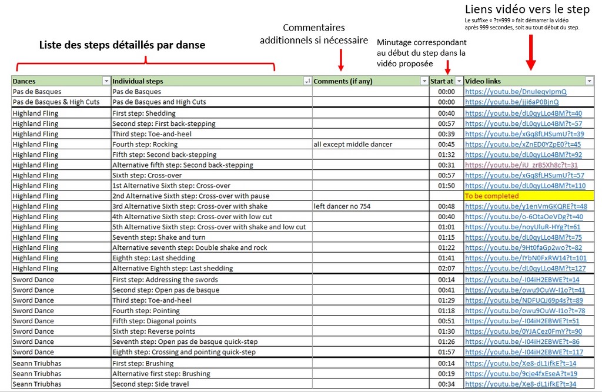
Task: Select the 02:07 start time cell
Action: [x=446, y=268]
